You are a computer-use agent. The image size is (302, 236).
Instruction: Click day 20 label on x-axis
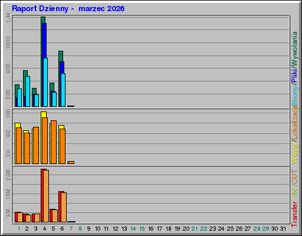[x=186, y=229]
